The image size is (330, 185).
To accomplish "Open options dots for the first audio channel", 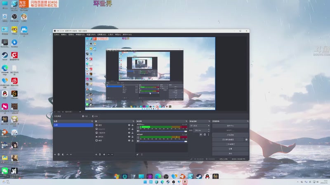I will pyautogui.click(x=138, y=127).
